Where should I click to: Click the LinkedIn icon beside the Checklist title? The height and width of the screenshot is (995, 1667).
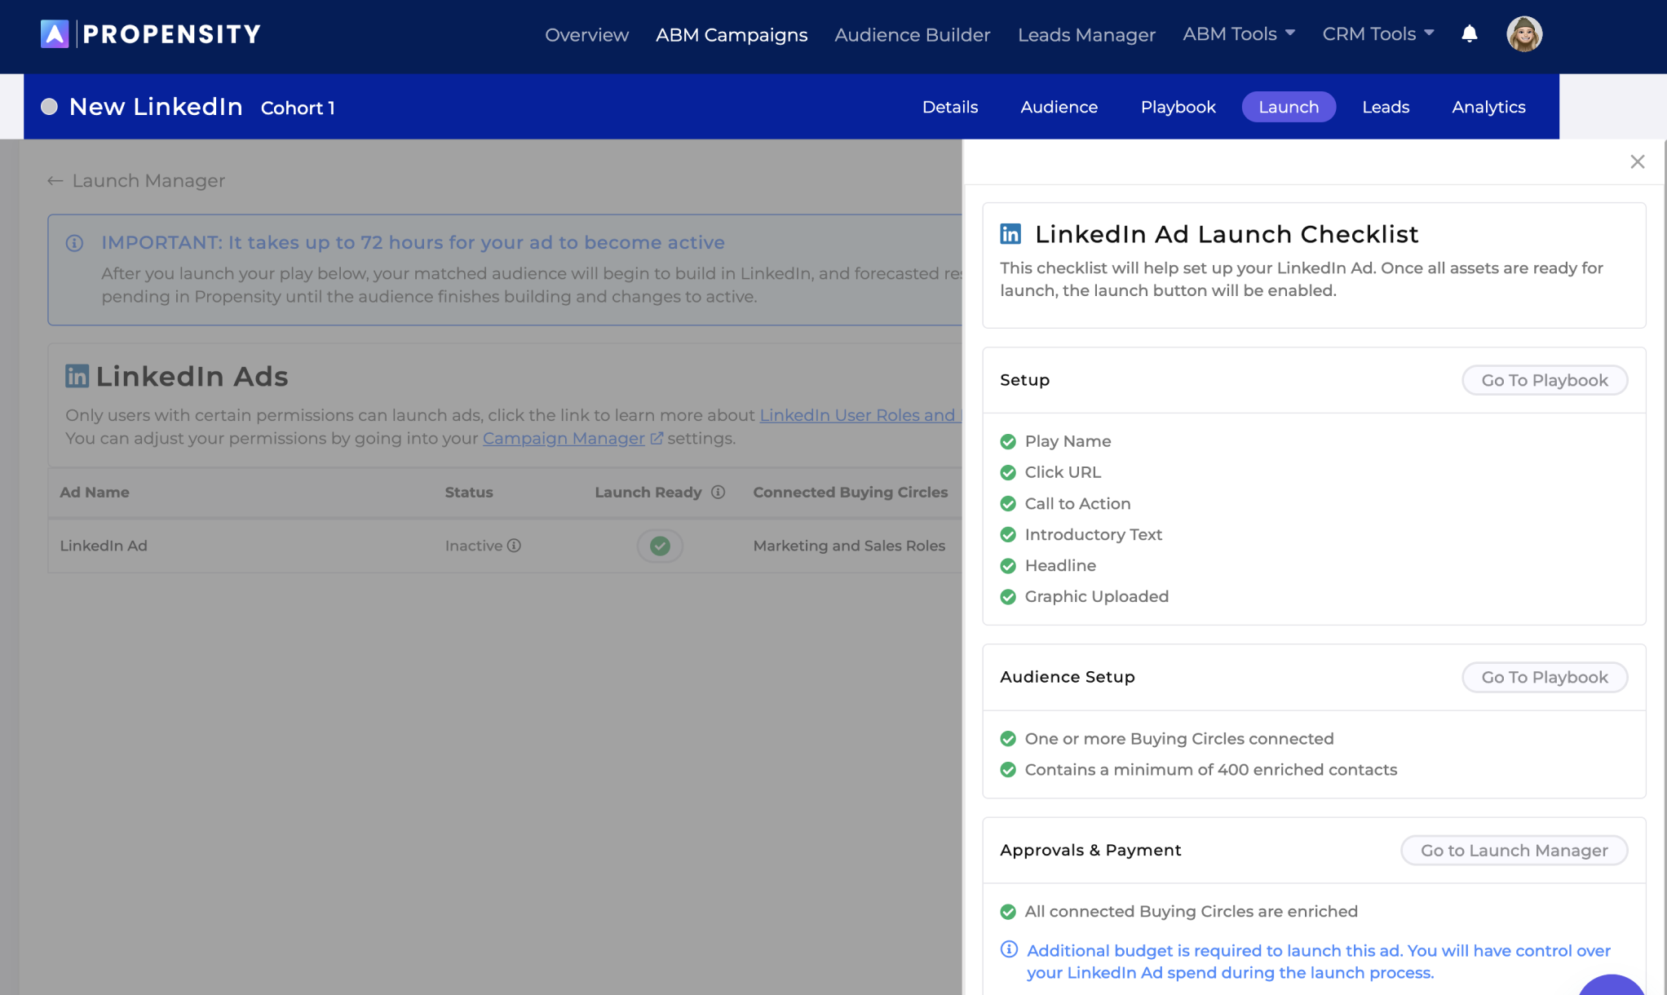(x=1010, y=234)
